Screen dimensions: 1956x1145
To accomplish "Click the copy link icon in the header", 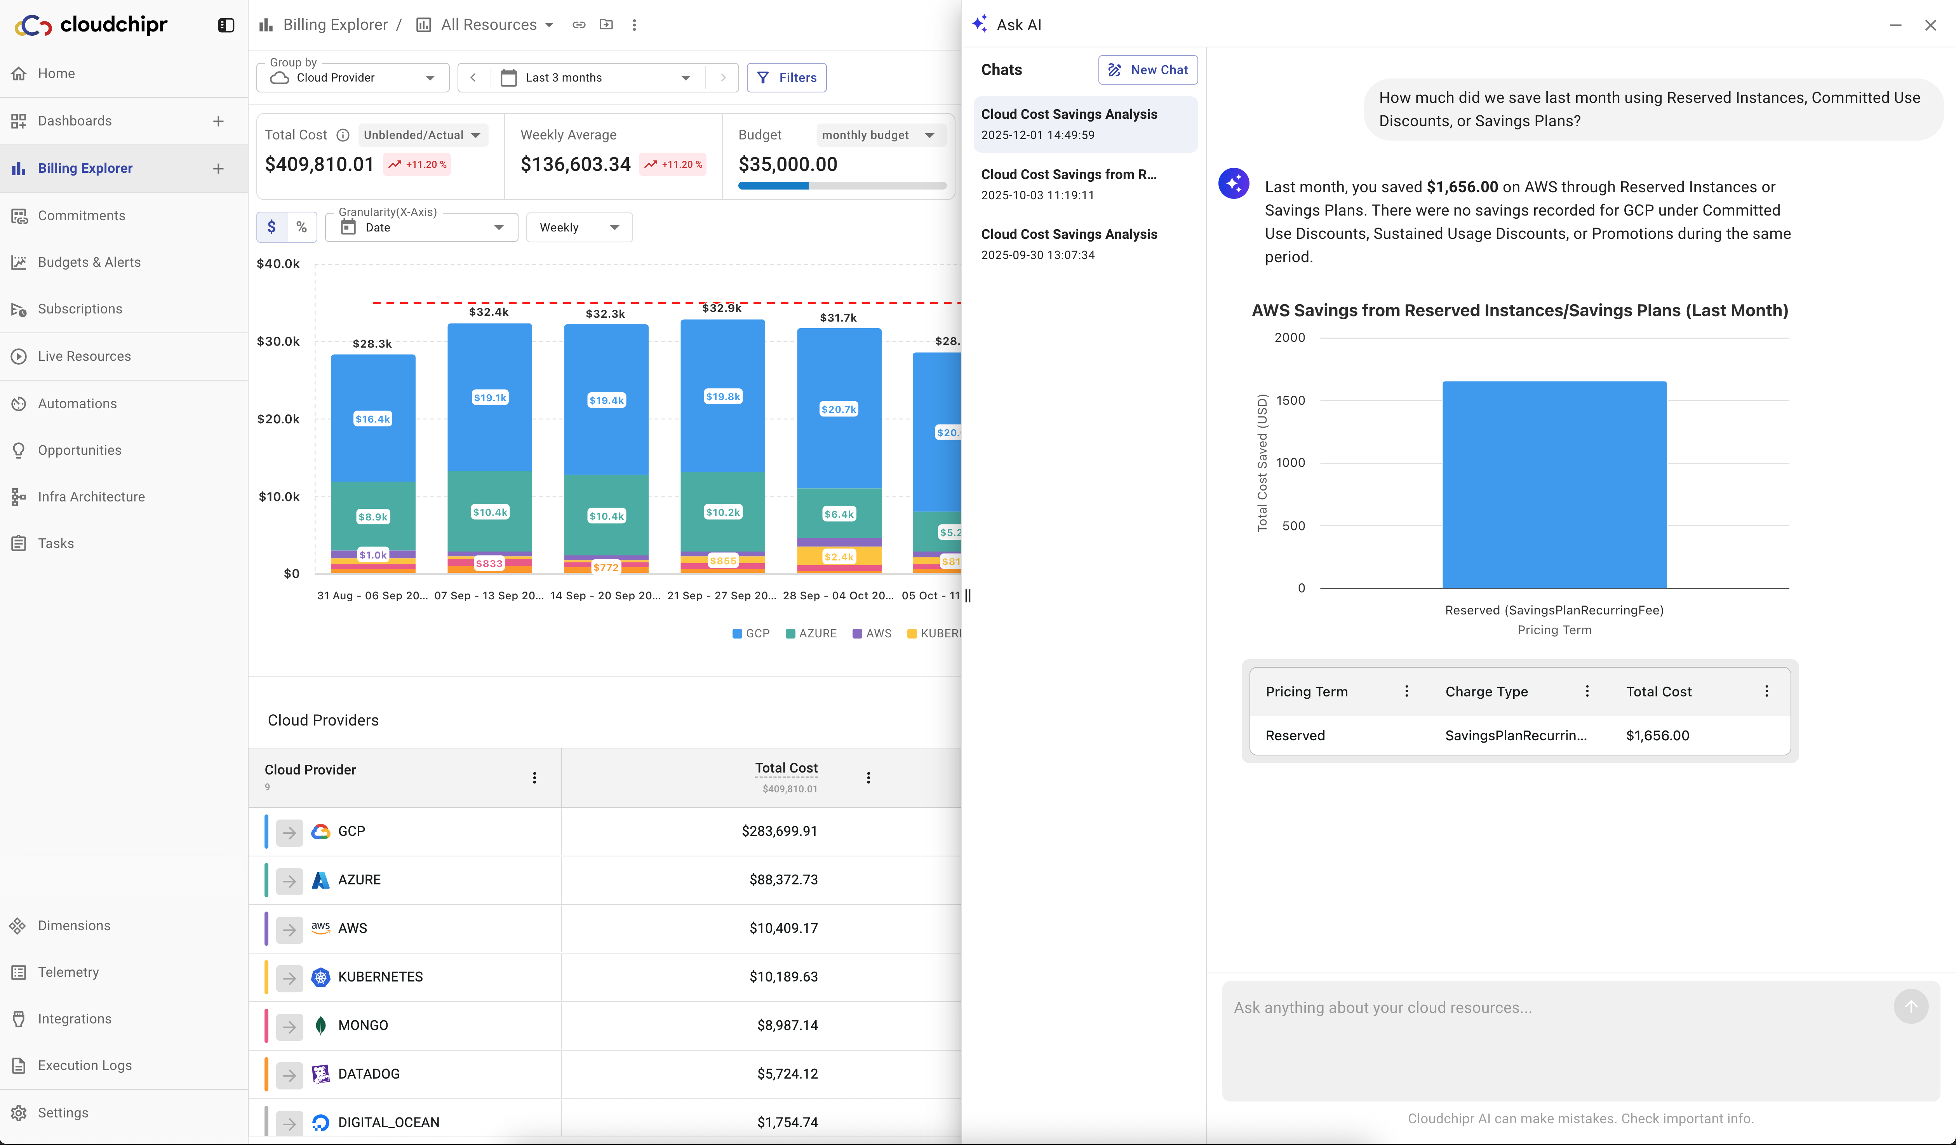I will point(578,25).
